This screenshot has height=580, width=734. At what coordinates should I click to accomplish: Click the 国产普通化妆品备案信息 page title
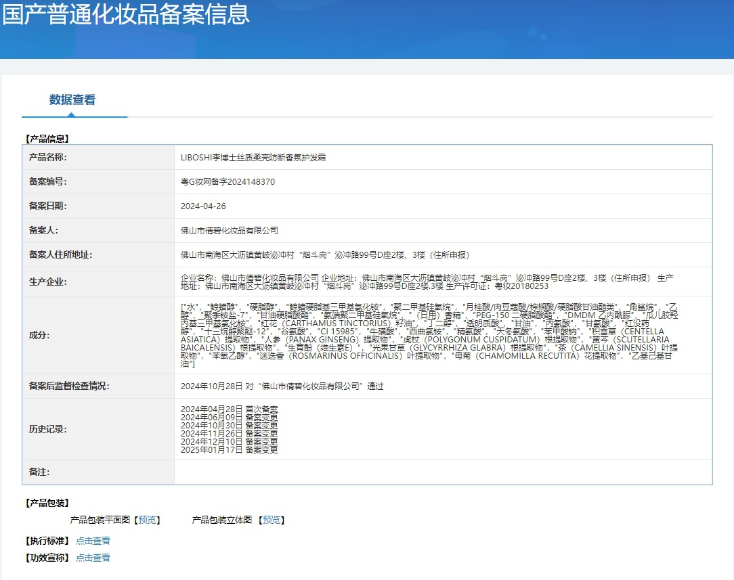[x=126, y=14]
